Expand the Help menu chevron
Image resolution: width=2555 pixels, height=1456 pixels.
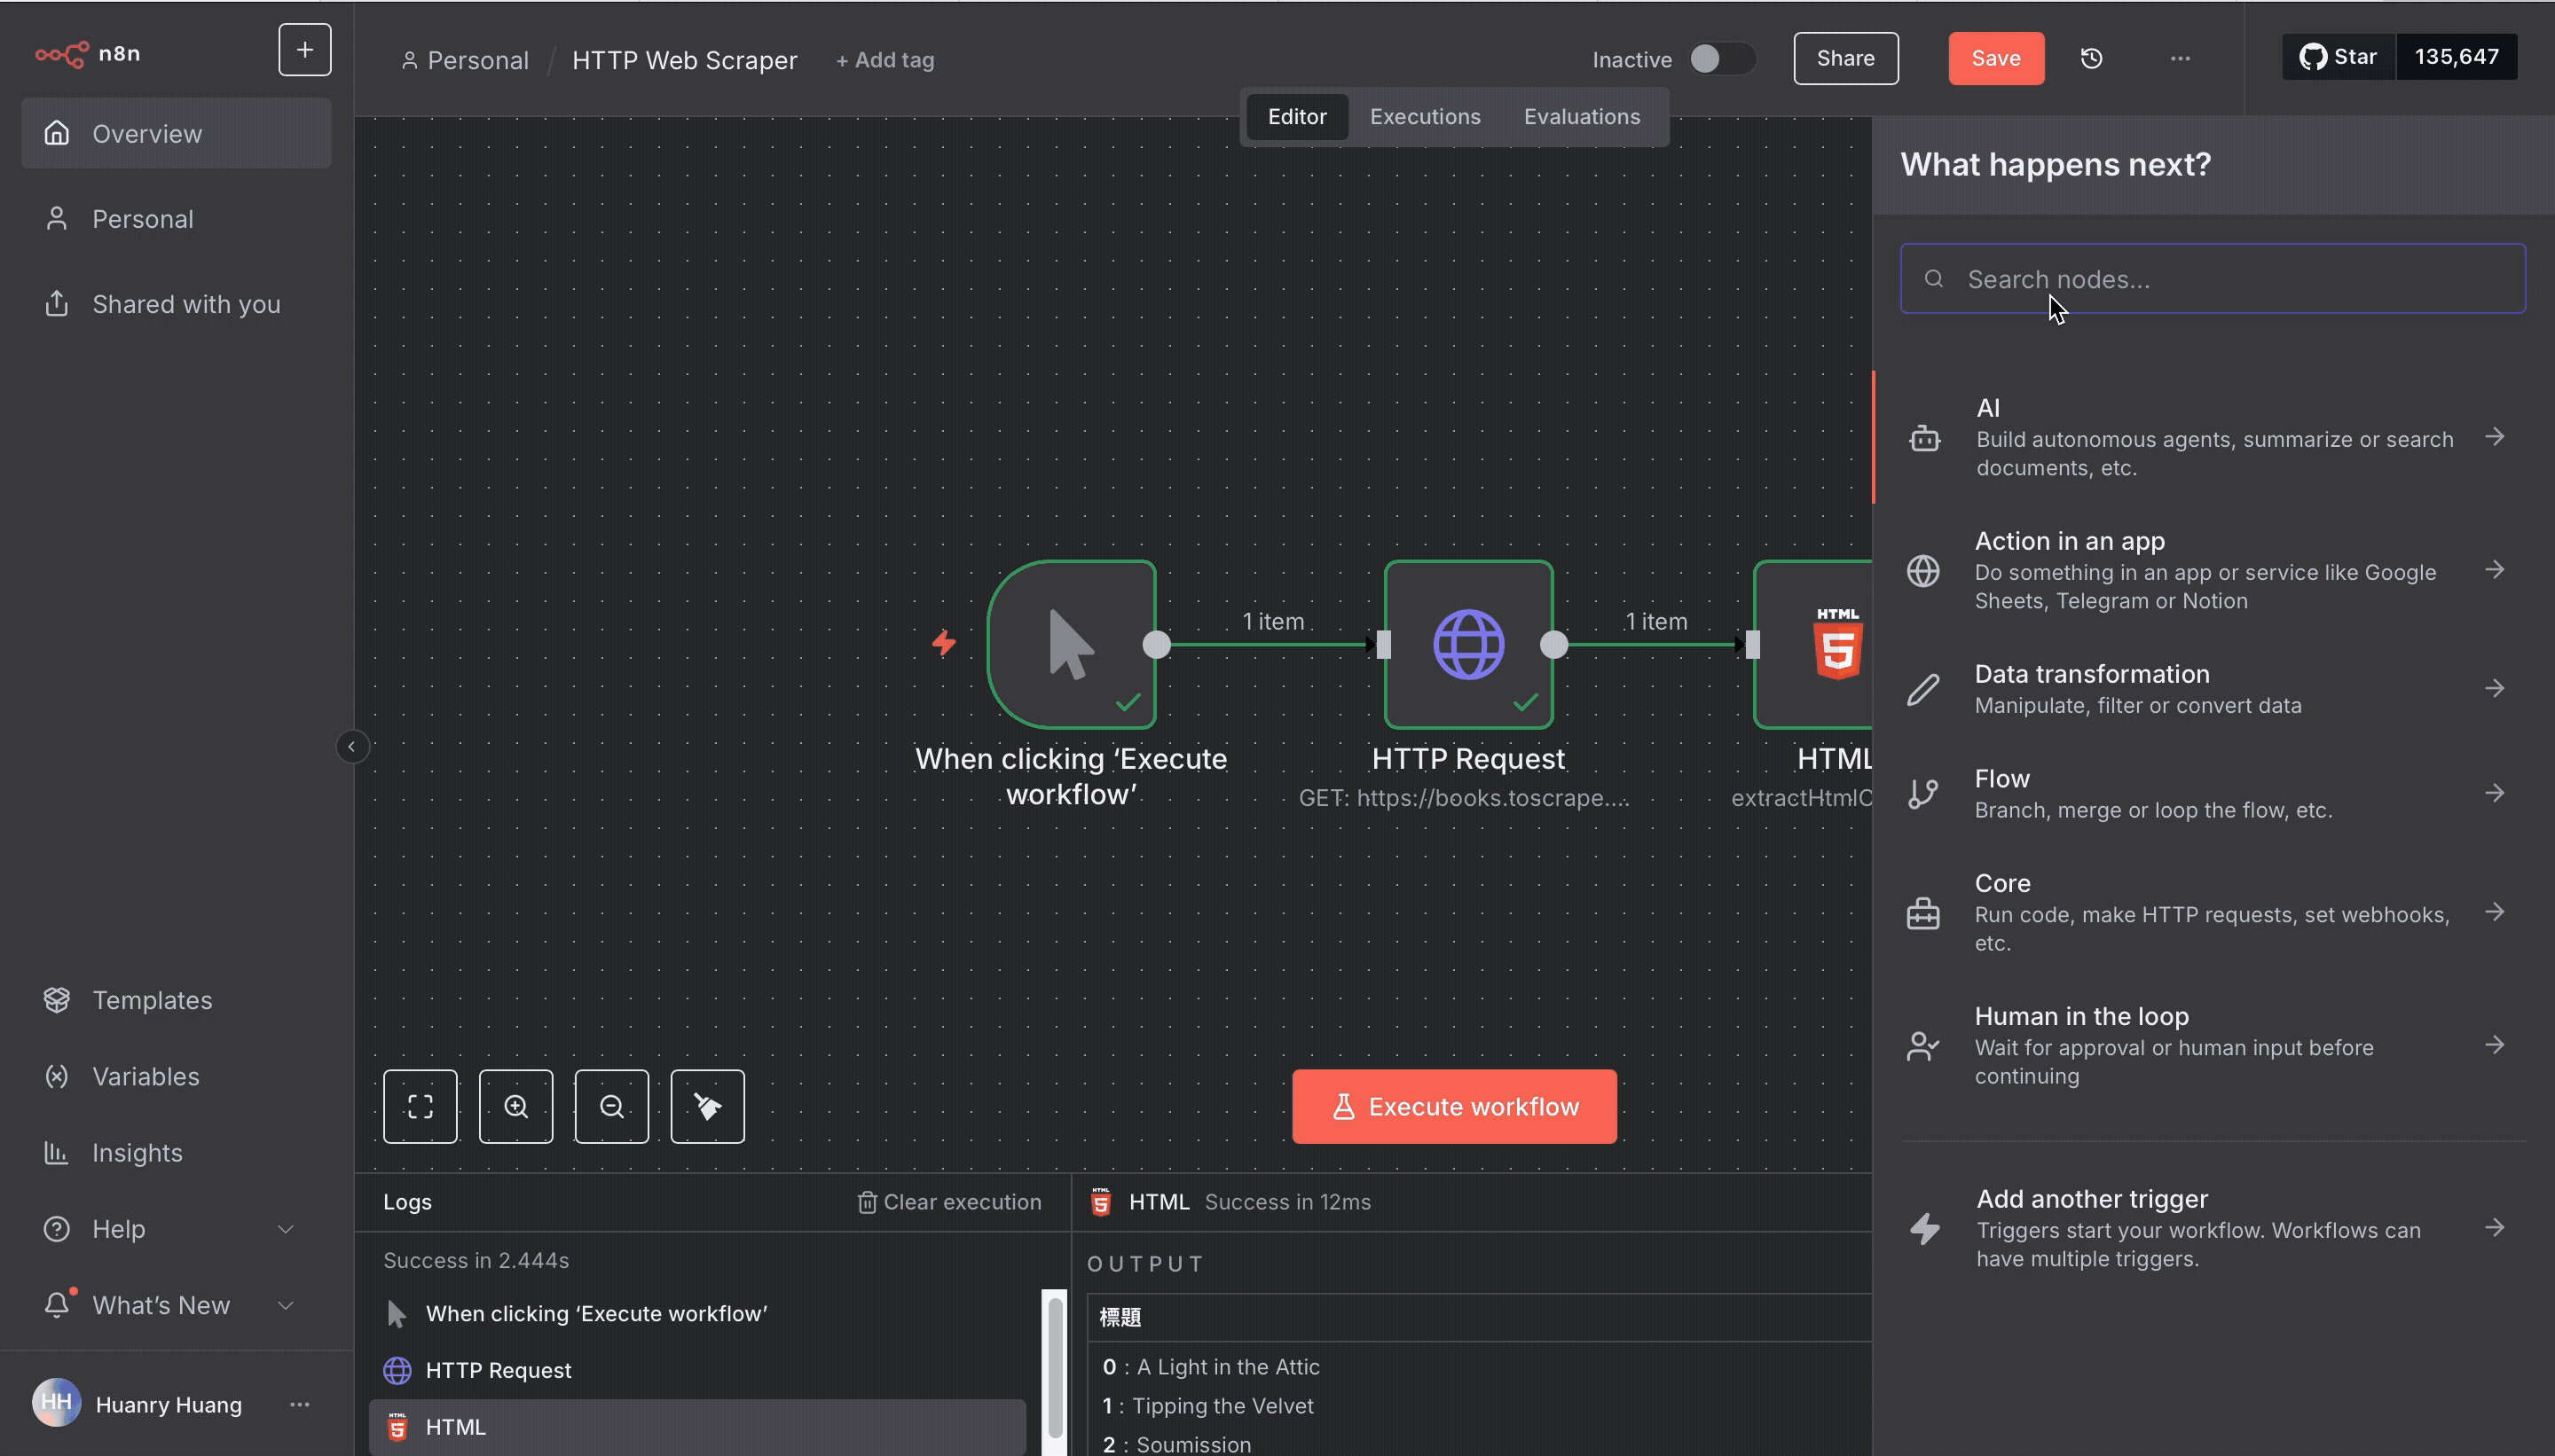click(285, 1229)
